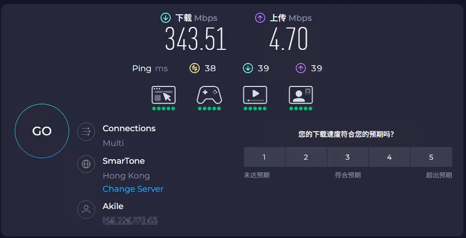Click the Akile user profile icon
Viewport: 466px width, 238px height.
coord(86,210)
